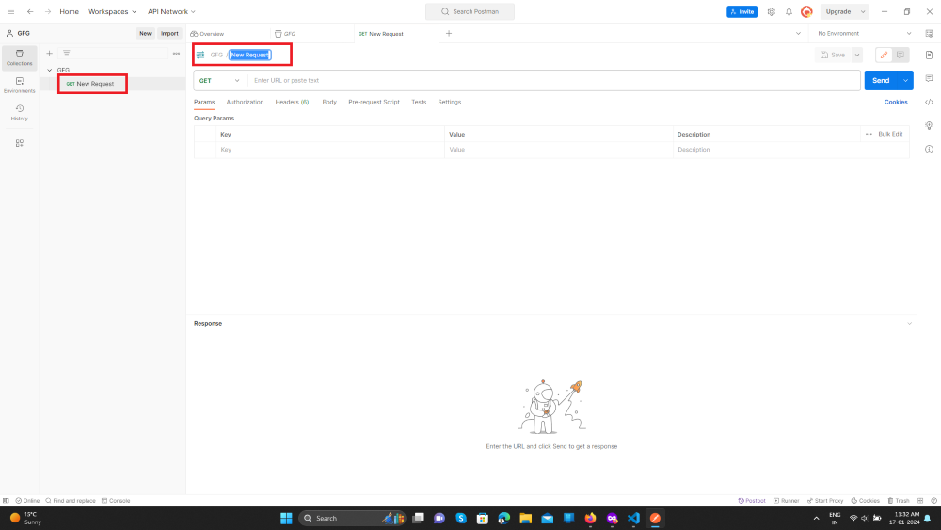
Task: Open Postbot in status bar
Action: (x=751, y=501)
